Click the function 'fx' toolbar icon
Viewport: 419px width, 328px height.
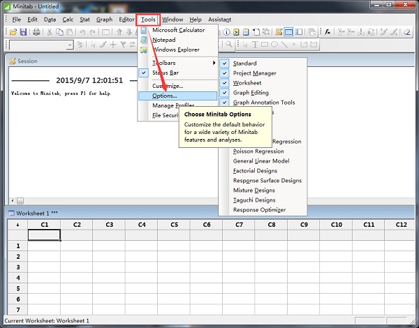(328, 32)
